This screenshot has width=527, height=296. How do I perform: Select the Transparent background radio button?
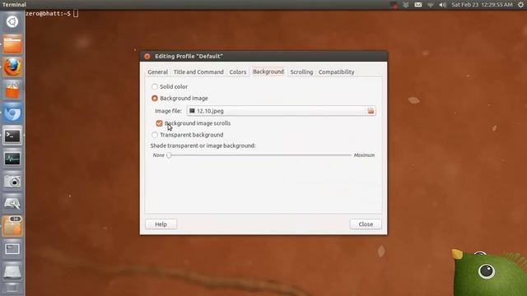155,135
